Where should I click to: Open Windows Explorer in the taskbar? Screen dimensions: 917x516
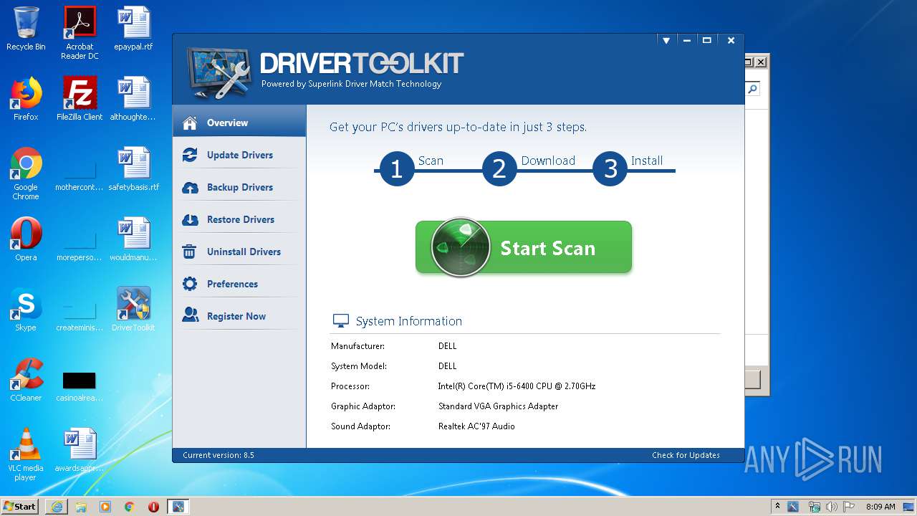81,507
